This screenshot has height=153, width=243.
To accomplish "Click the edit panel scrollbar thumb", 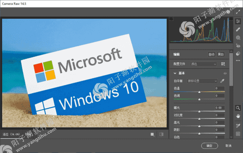I will (x=231, y=70).
